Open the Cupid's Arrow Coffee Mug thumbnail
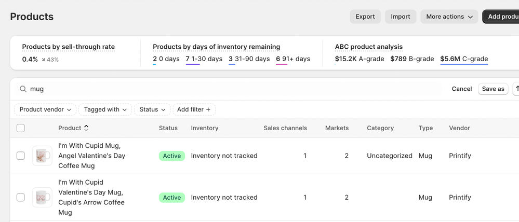The image size is (519, 222). 42,197
